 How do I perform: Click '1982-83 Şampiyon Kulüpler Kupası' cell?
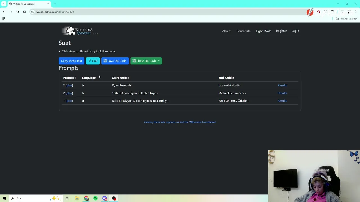pyautogui.click(x=135, y=93)
